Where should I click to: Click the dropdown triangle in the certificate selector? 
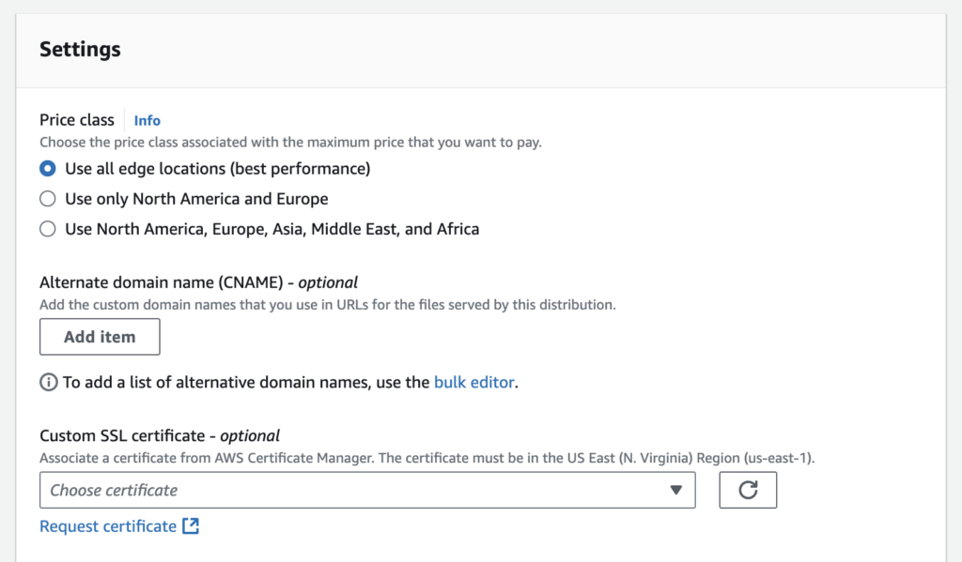coord(675,490)
